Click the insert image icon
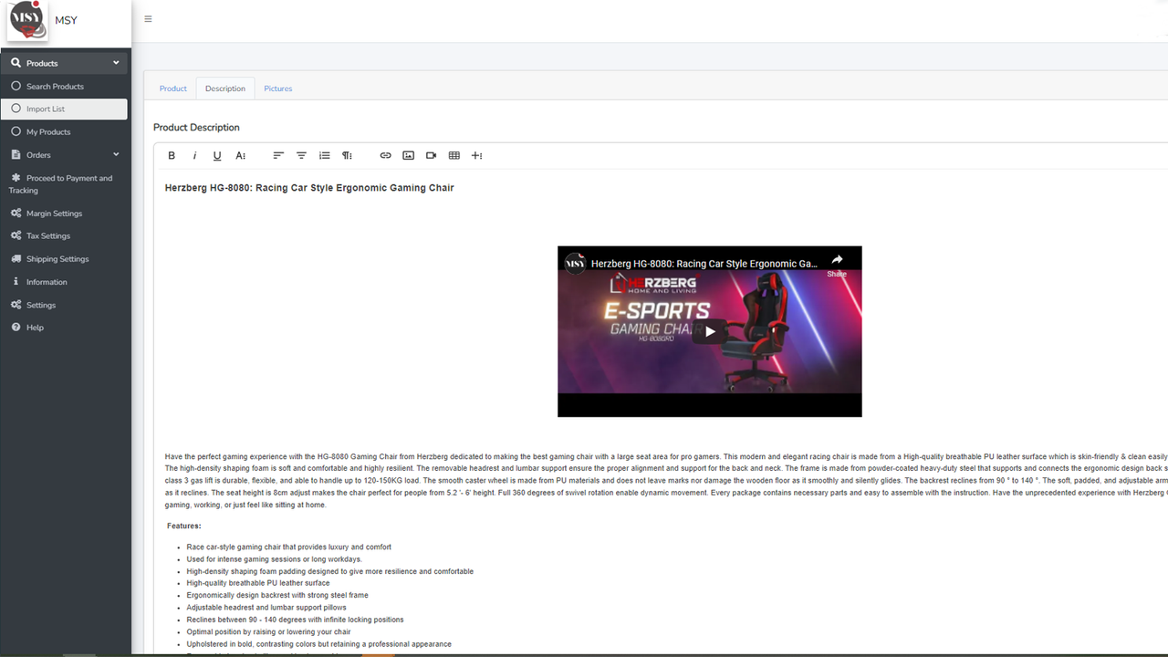 408,155
